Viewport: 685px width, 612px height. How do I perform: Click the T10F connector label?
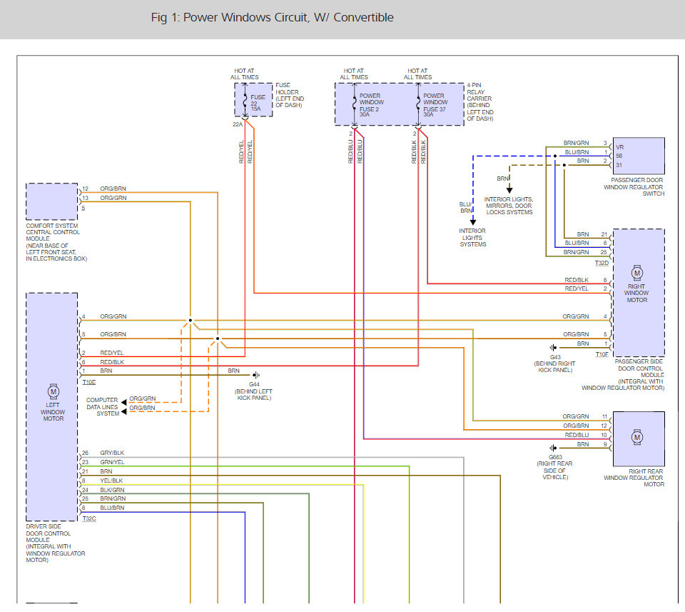point(602,354)
